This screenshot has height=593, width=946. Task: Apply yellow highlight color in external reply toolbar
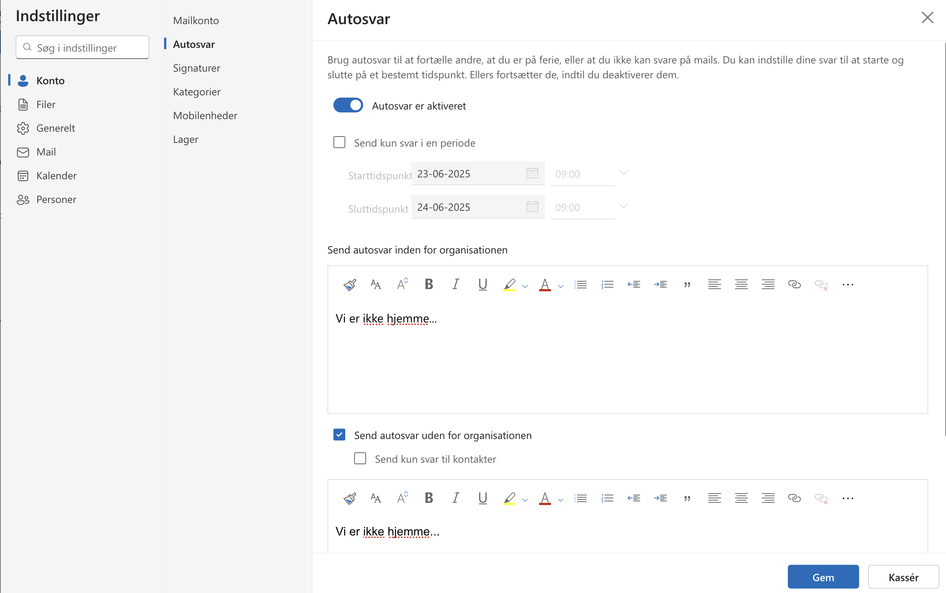point(509,498)
